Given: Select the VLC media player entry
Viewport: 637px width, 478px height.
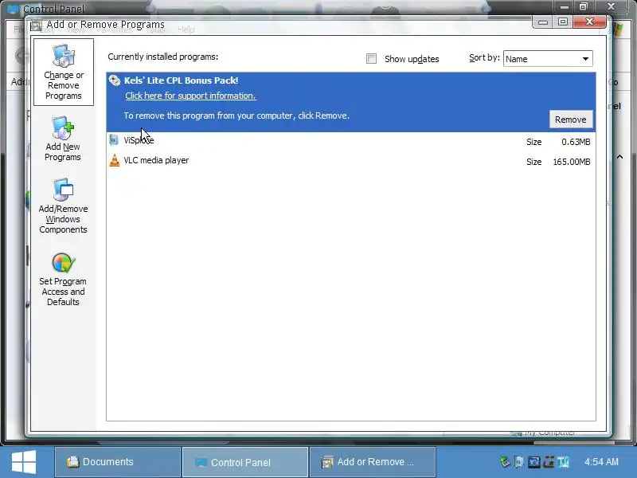Looking at the screenshot, I should pos(351,161).
